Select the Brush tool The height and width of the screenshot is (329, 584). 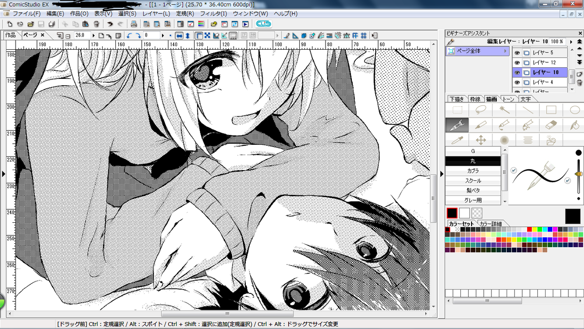click(x=504, y=125)
